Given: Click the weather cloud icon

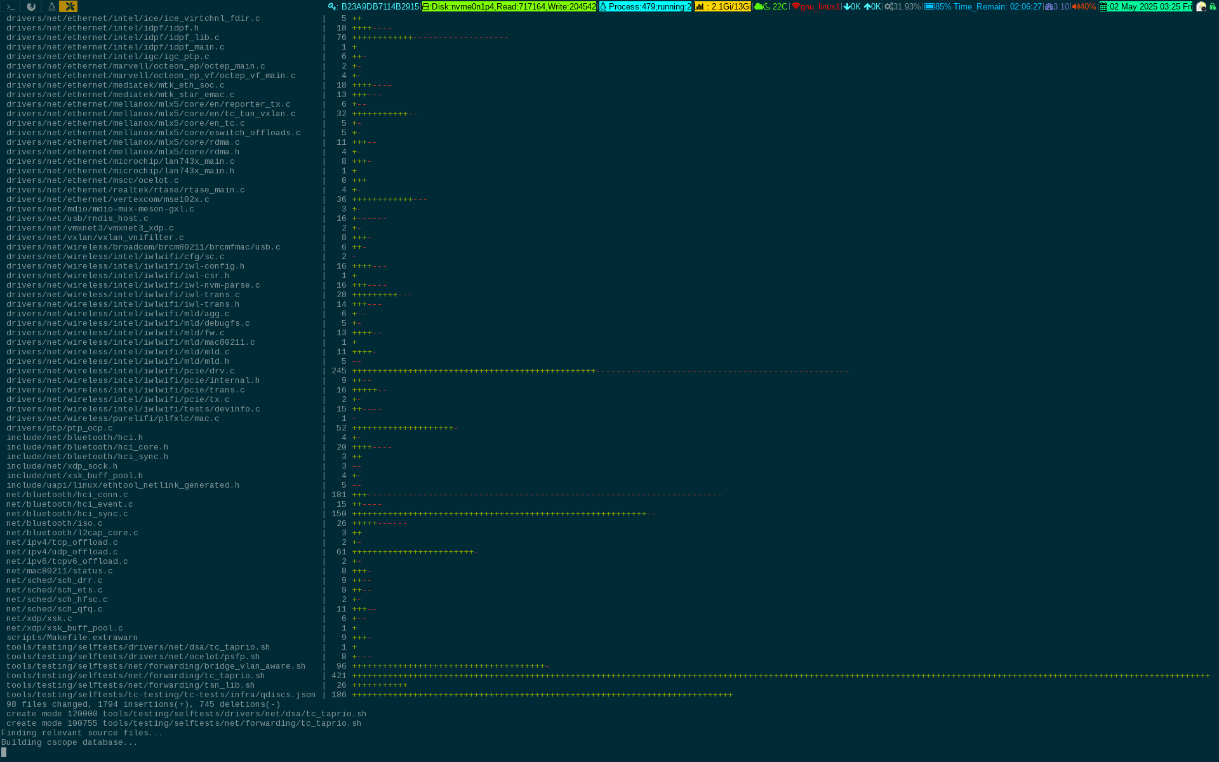Looking at the screenshot, I should click(x=759, y=6).
